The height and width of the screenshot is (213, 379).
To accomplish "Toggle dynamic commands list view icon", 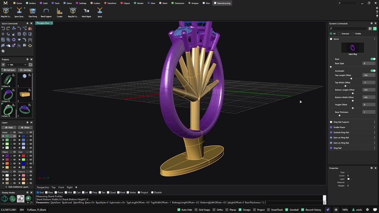I will click(x=375, y=28).
